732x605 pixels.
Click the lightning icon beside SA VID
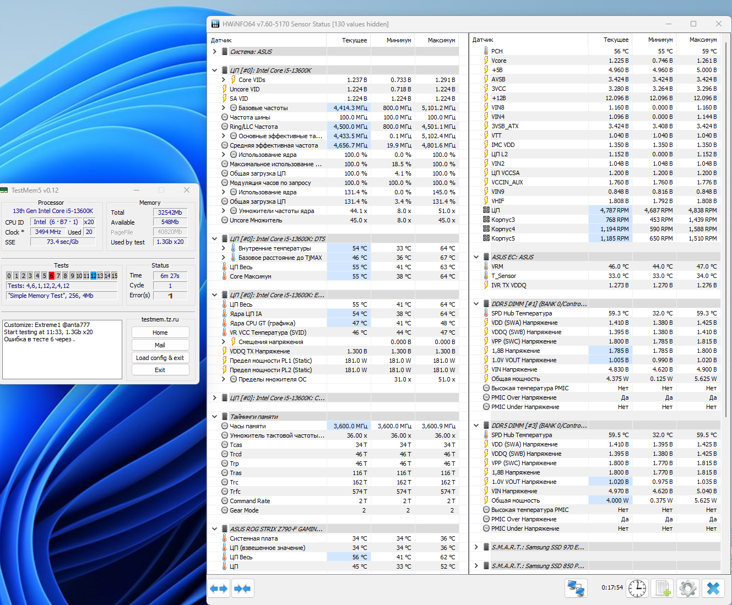(225, 99)
